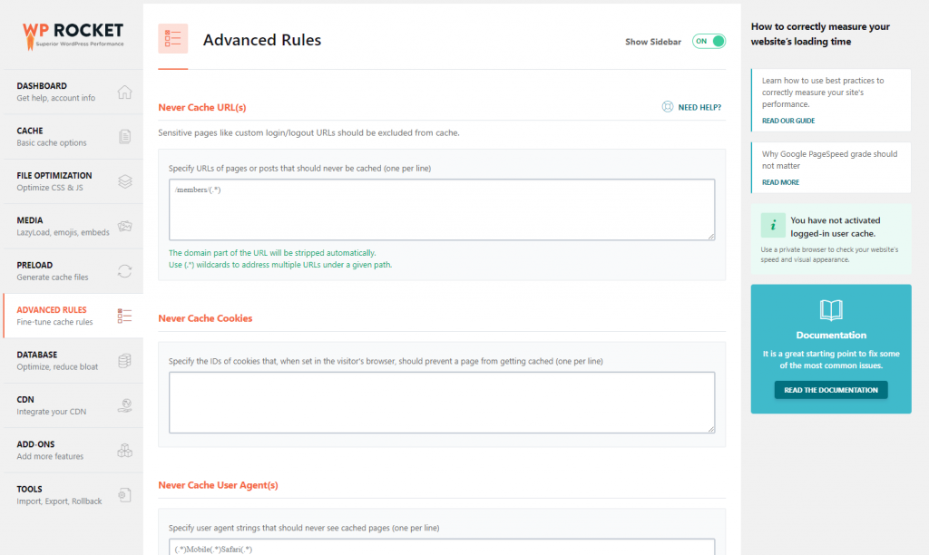Click Read the Documentation button

tap(831, 390)
